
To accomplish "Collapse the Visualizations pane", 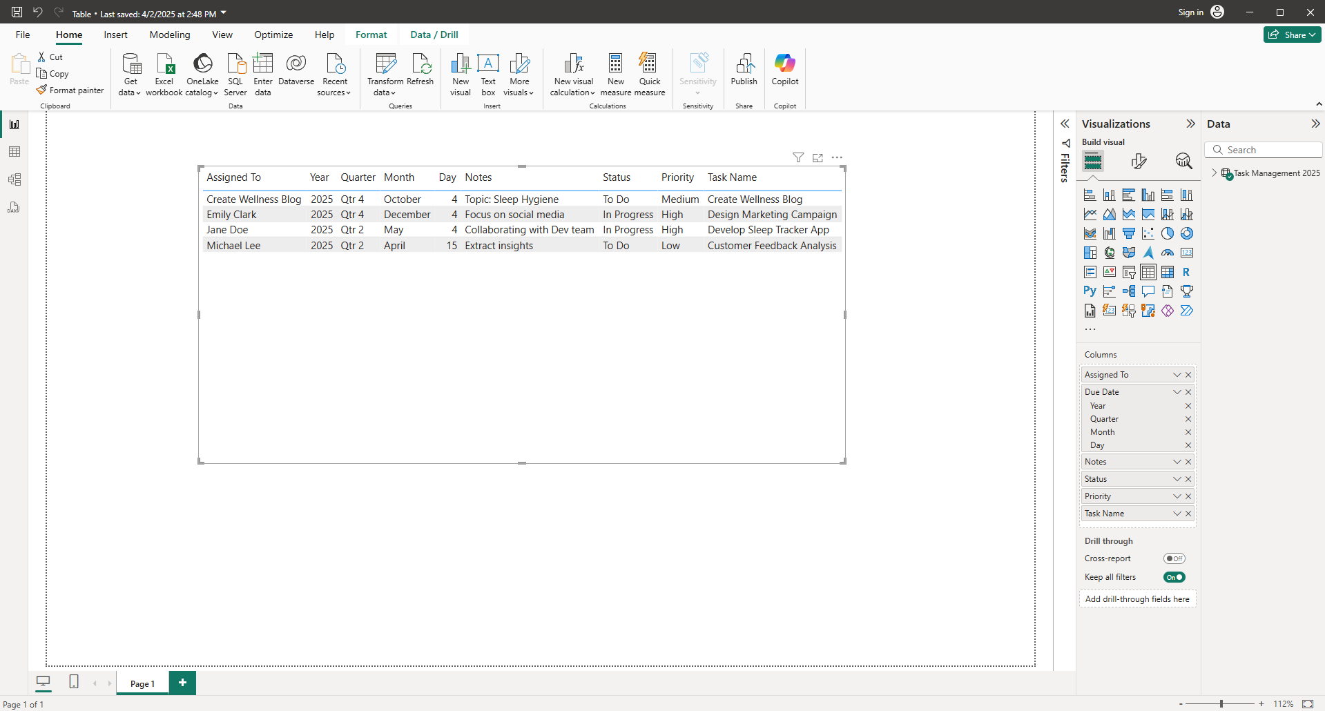I will click(1190, 124).
